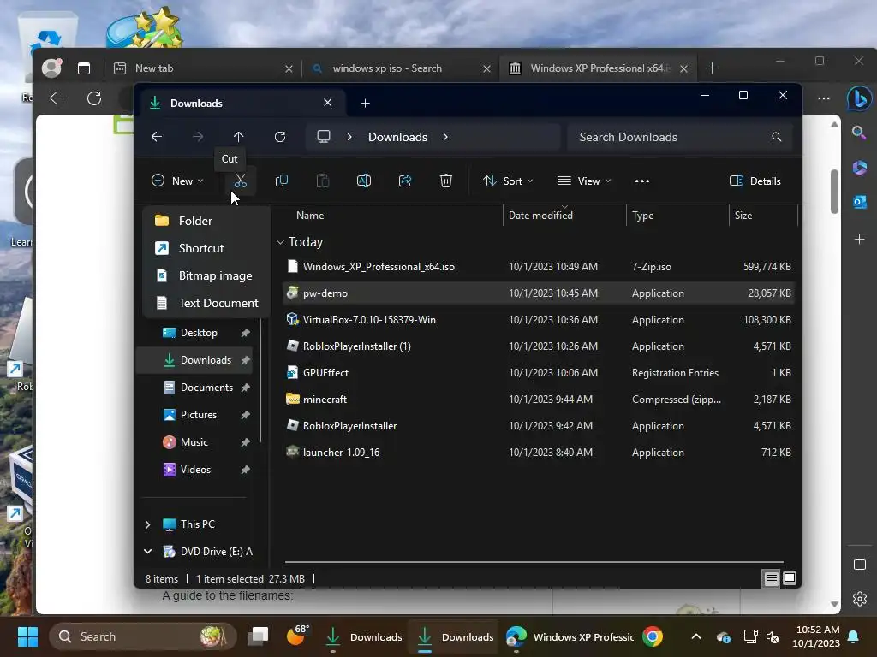Click the Copy icon in toolbar

tap(281, 181)
